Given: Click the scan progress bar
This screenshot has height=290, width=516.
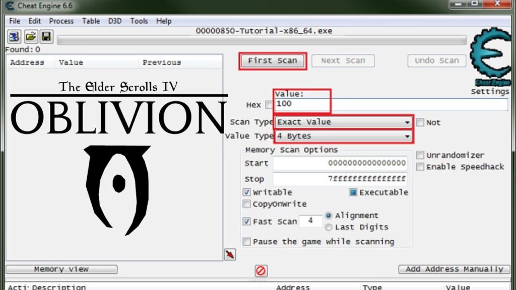Looking at the screenshot, I should coord(262,40).
